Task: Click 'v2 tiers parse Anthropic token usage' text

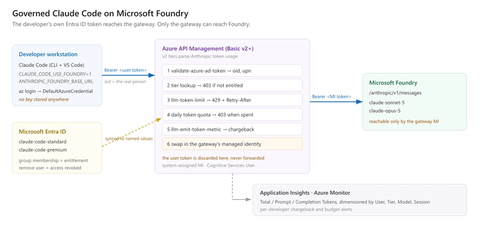Action: (200, 56)
